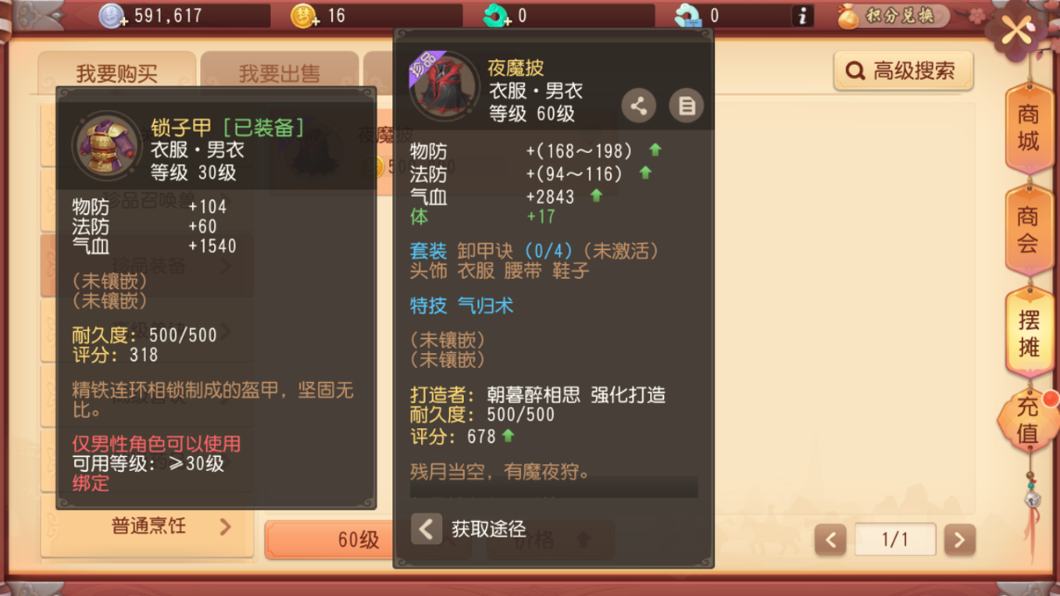Viewport: 1060px width, 596px height.
Task: Click the green jade currency icon
Action: tap(497, 16)
